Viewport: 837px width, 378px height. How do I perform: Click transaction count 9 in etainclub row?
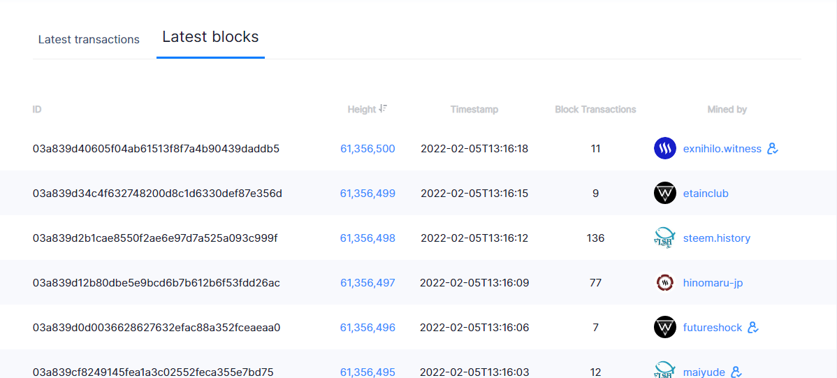pyautogui.click(x=596, y=194)
